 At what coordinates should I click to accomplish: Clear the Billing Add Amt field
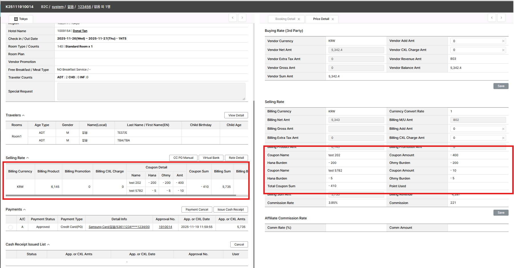point(503,129)
